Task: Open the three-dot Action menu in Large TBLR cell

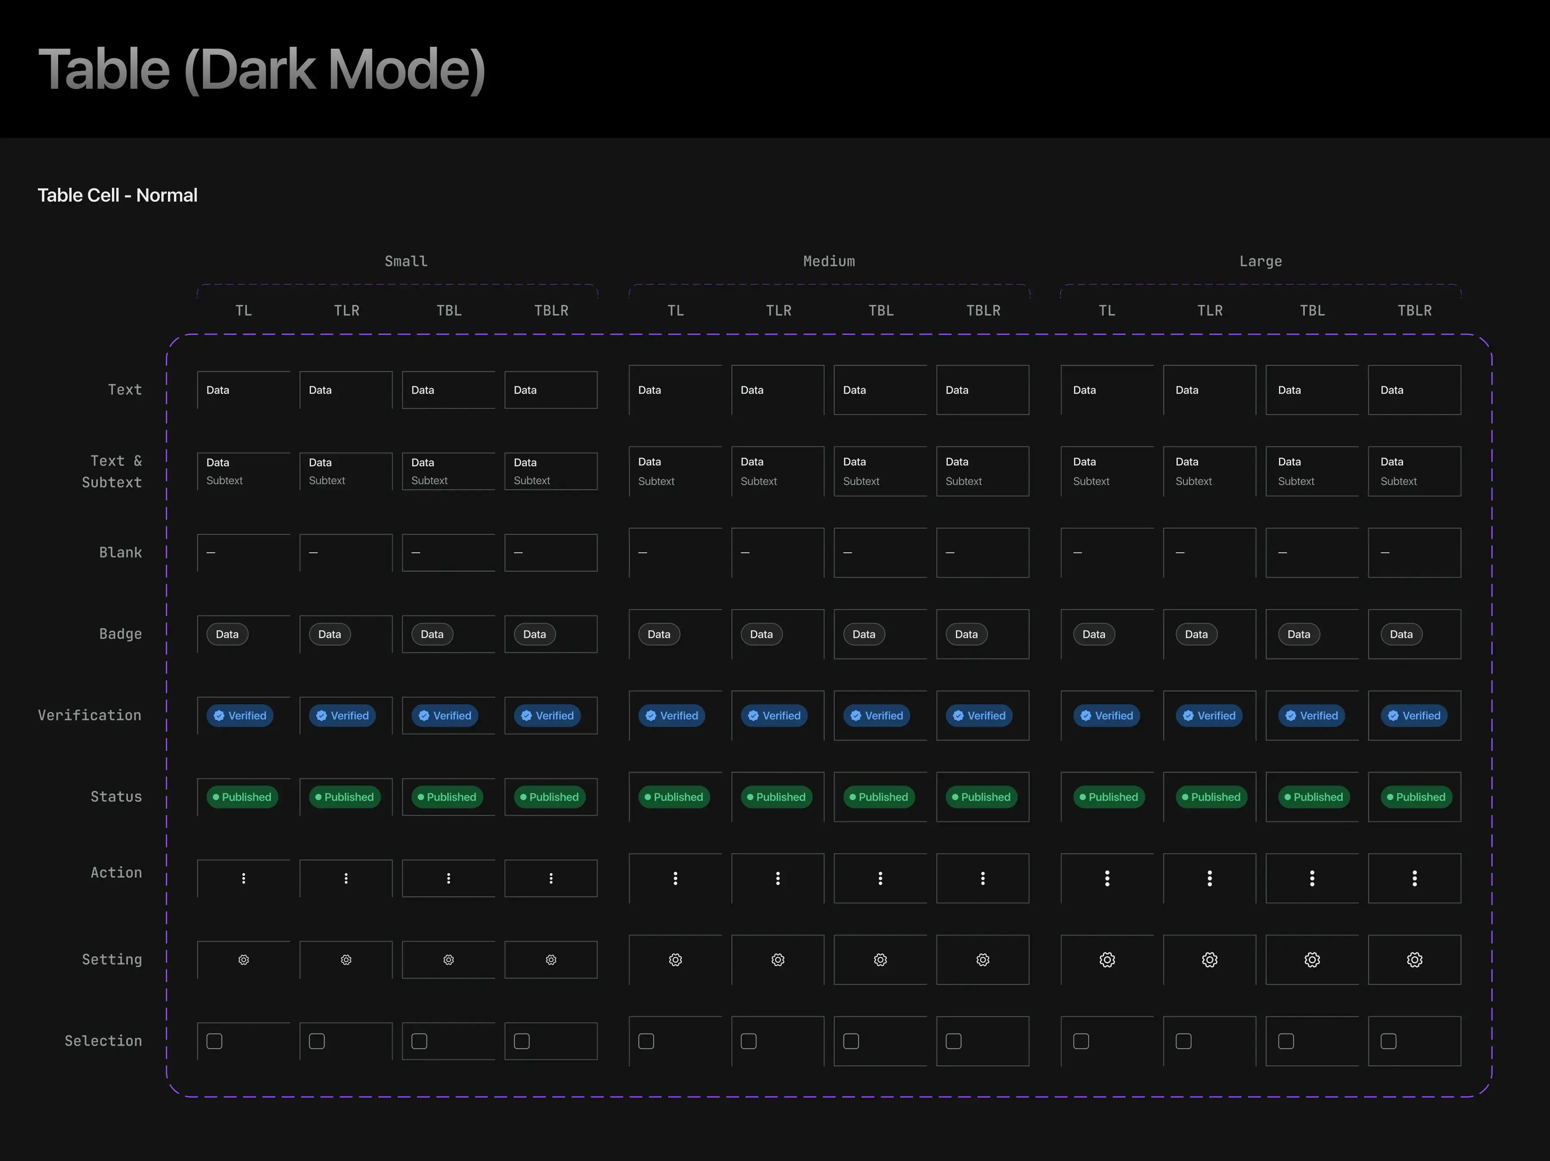Action: click(1415, 878)
